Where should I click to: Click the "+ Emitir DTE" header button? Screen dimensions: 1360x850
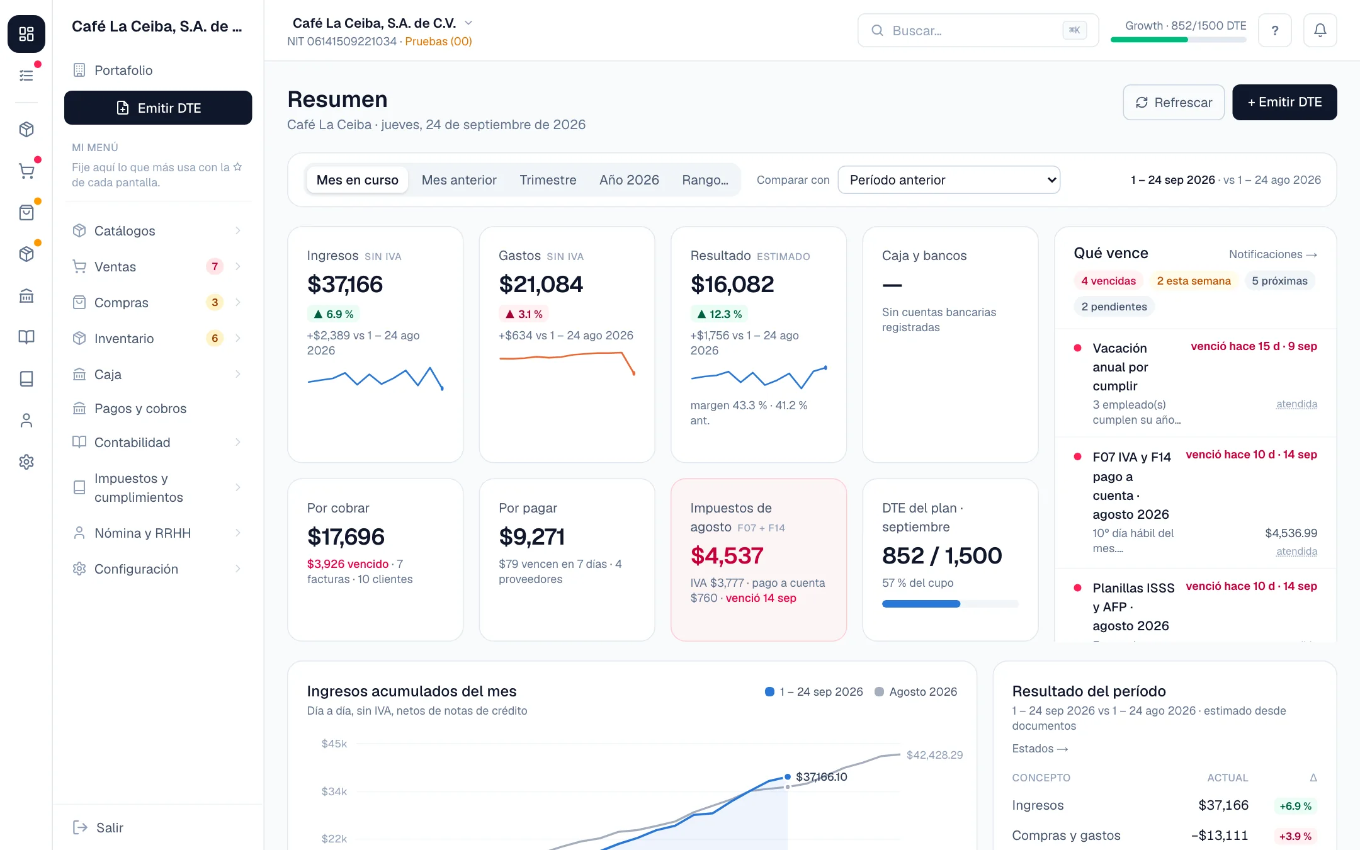click(x=1284, y=102)
